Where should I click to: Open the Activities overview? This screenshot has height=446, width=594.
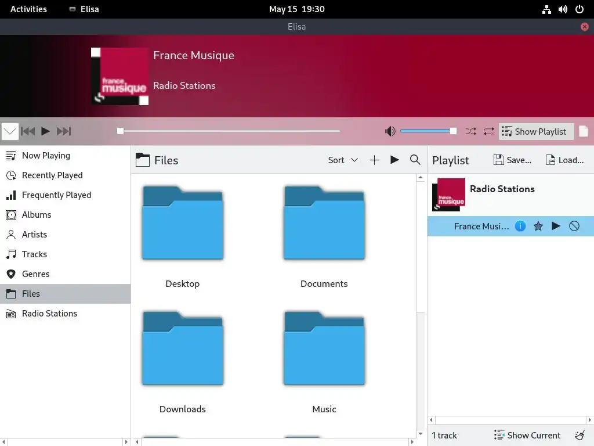point(28,9)
